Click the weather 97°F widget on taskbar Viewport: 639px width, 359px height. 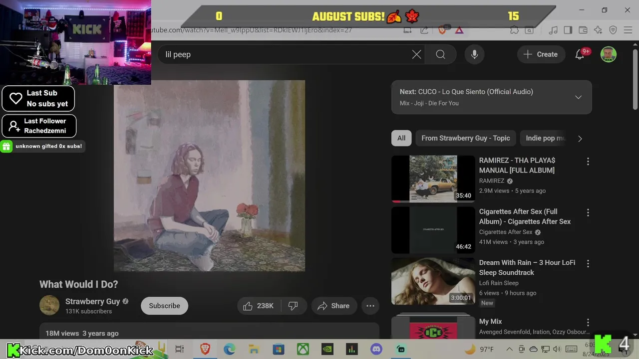point(479,349)
